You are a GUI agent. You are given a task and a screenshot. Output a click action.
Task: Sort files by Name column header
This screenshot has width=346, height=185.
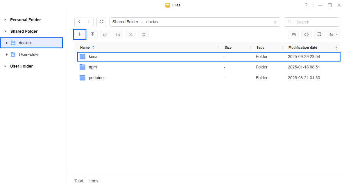click(85, 48)
